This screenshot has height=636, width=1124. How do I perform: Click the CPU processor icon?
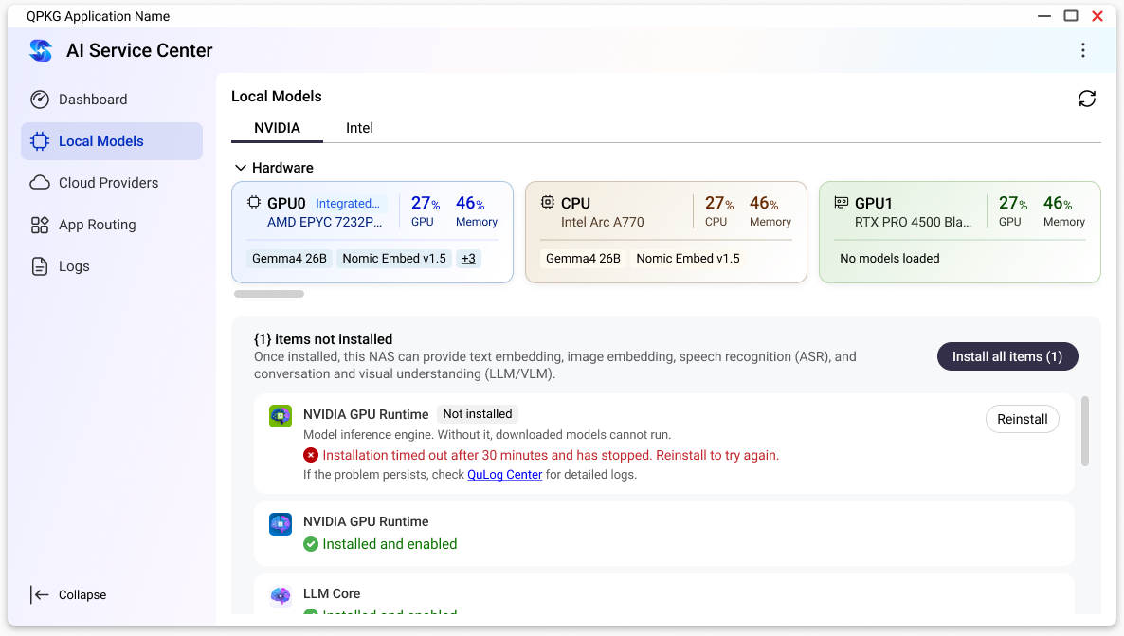tap(548, 202)
